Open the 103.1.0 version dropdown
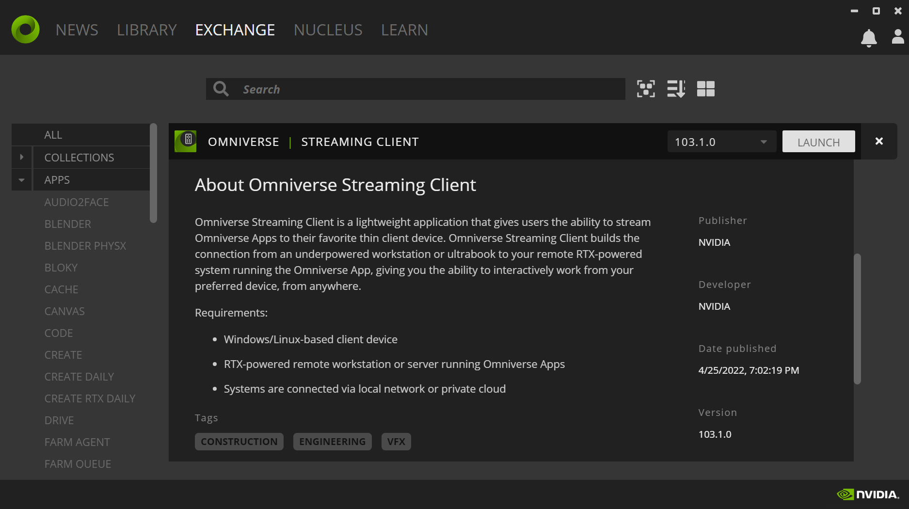Image resolution: width=909 pixels, height=509 pixels. (721, 142)
